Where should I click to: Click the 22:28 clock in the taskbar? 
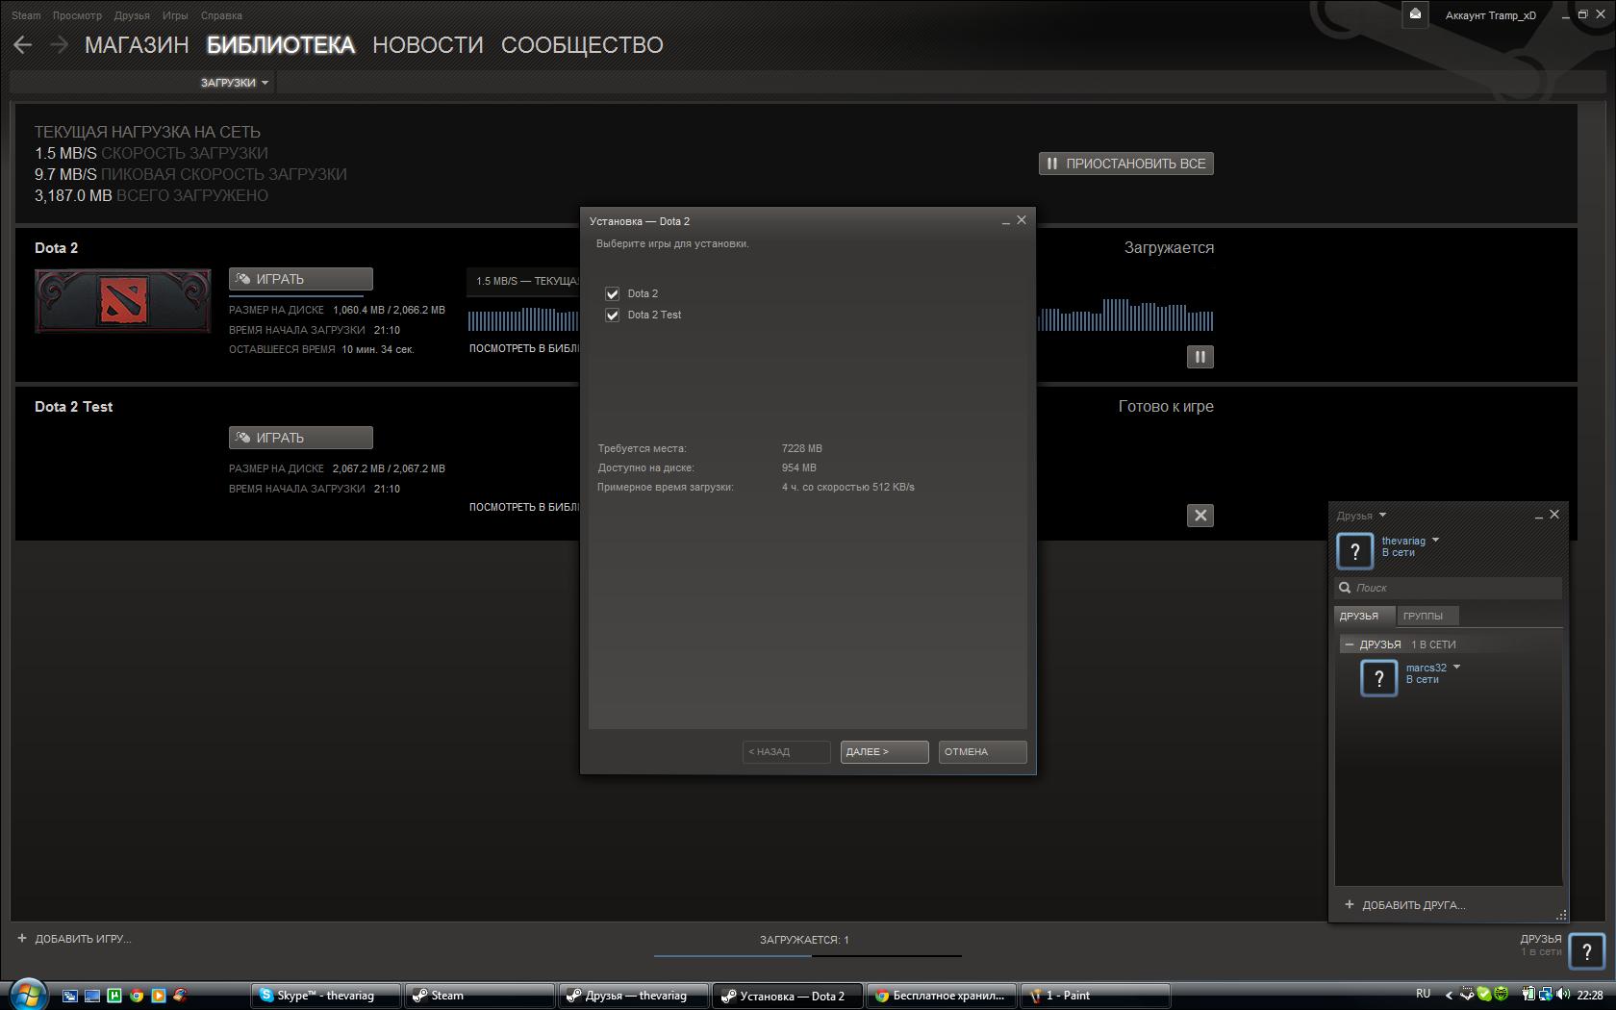(1590, 995)
